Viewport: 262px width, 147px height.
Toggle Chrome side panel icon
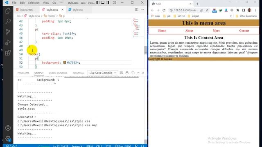coord(244,10)
